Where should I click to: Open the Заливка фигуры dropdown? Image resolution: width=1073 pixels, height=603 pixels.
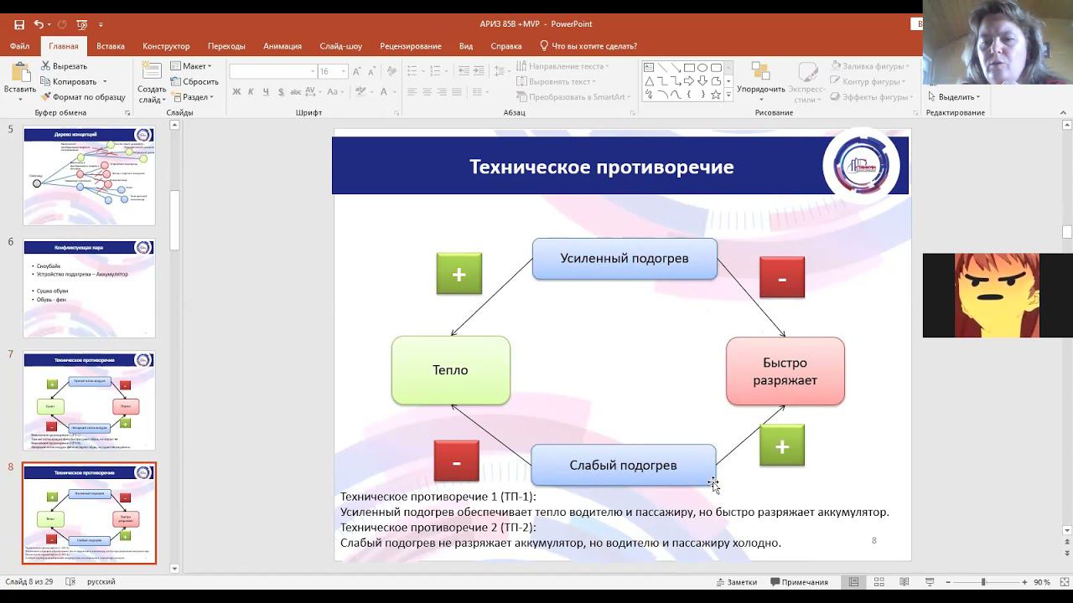click(x=870, y=66)
